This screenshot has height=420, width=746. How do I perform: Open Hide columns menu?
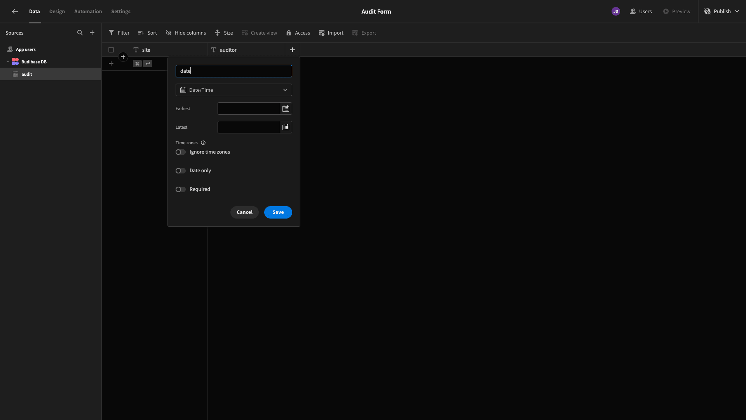click(186, 33)
